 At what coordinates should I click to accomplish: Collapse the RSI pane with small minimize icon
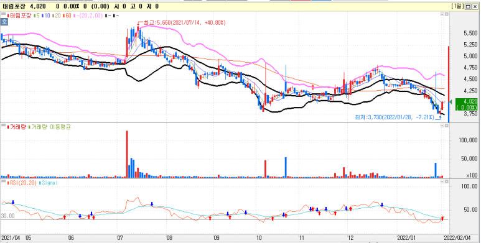(x=442, y=181)
